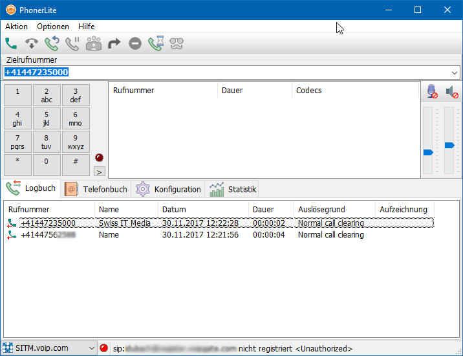Mute the microphone icon
The width and height of the screenshot is (463, 356).
point(432,91)
